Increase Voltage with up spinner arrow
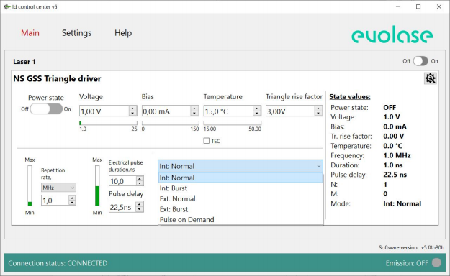This screenshot has height=276, width=450. (x=132, y=109)
